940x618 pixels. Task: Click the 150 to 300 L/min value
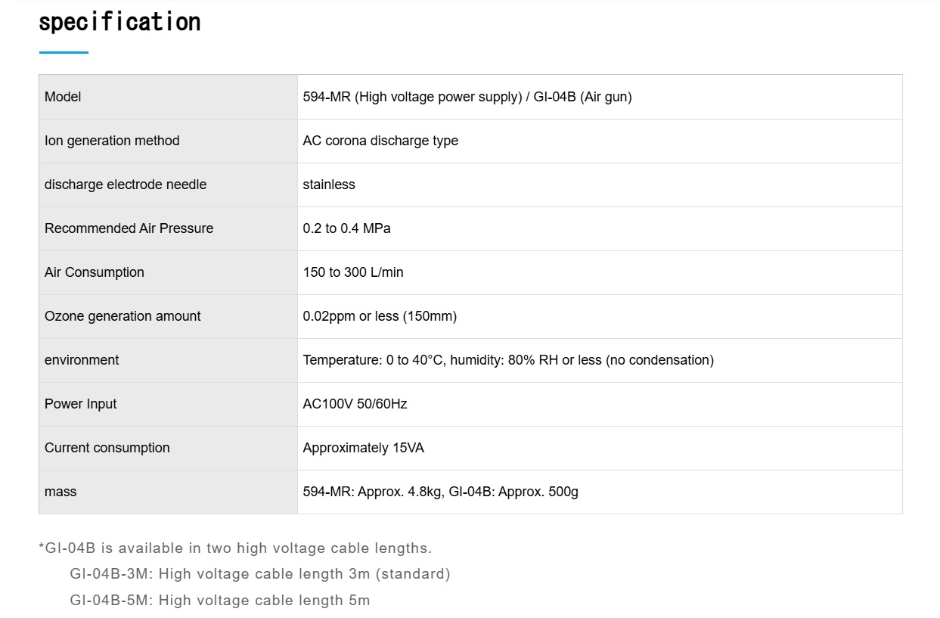pyautogui.click(x=353, y=272)
